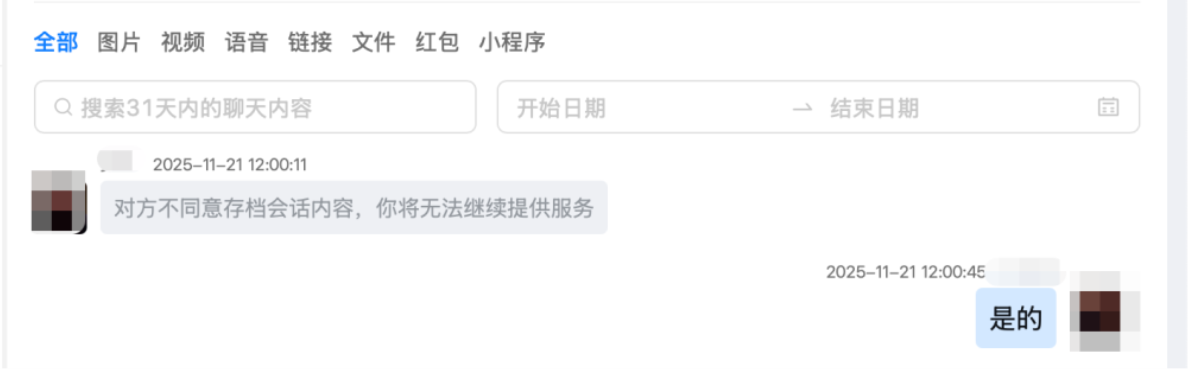Filter by 文件 tab
The image size is (1188, 369).
click(374, 42)
